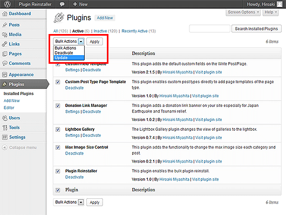Open Settings for Lightbox Gallery
This screenshot has width=286, height=215.
click(72, 135)
